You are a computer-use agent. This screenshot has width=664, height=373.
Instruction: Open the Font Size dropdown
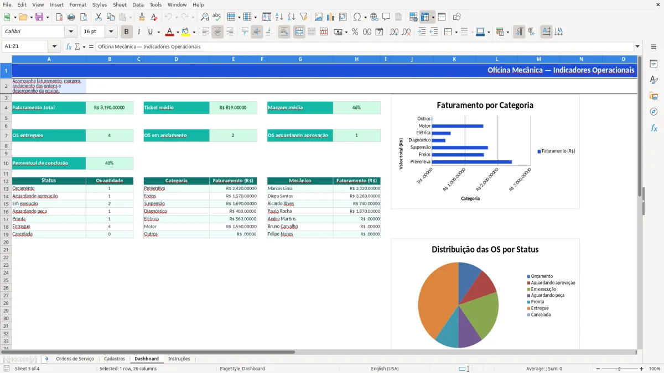[x=111, y=32]
